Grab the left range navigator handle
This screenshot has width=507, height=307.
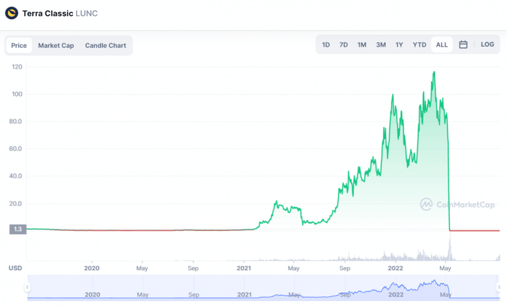pyautogui.click(x=27, y=286)
